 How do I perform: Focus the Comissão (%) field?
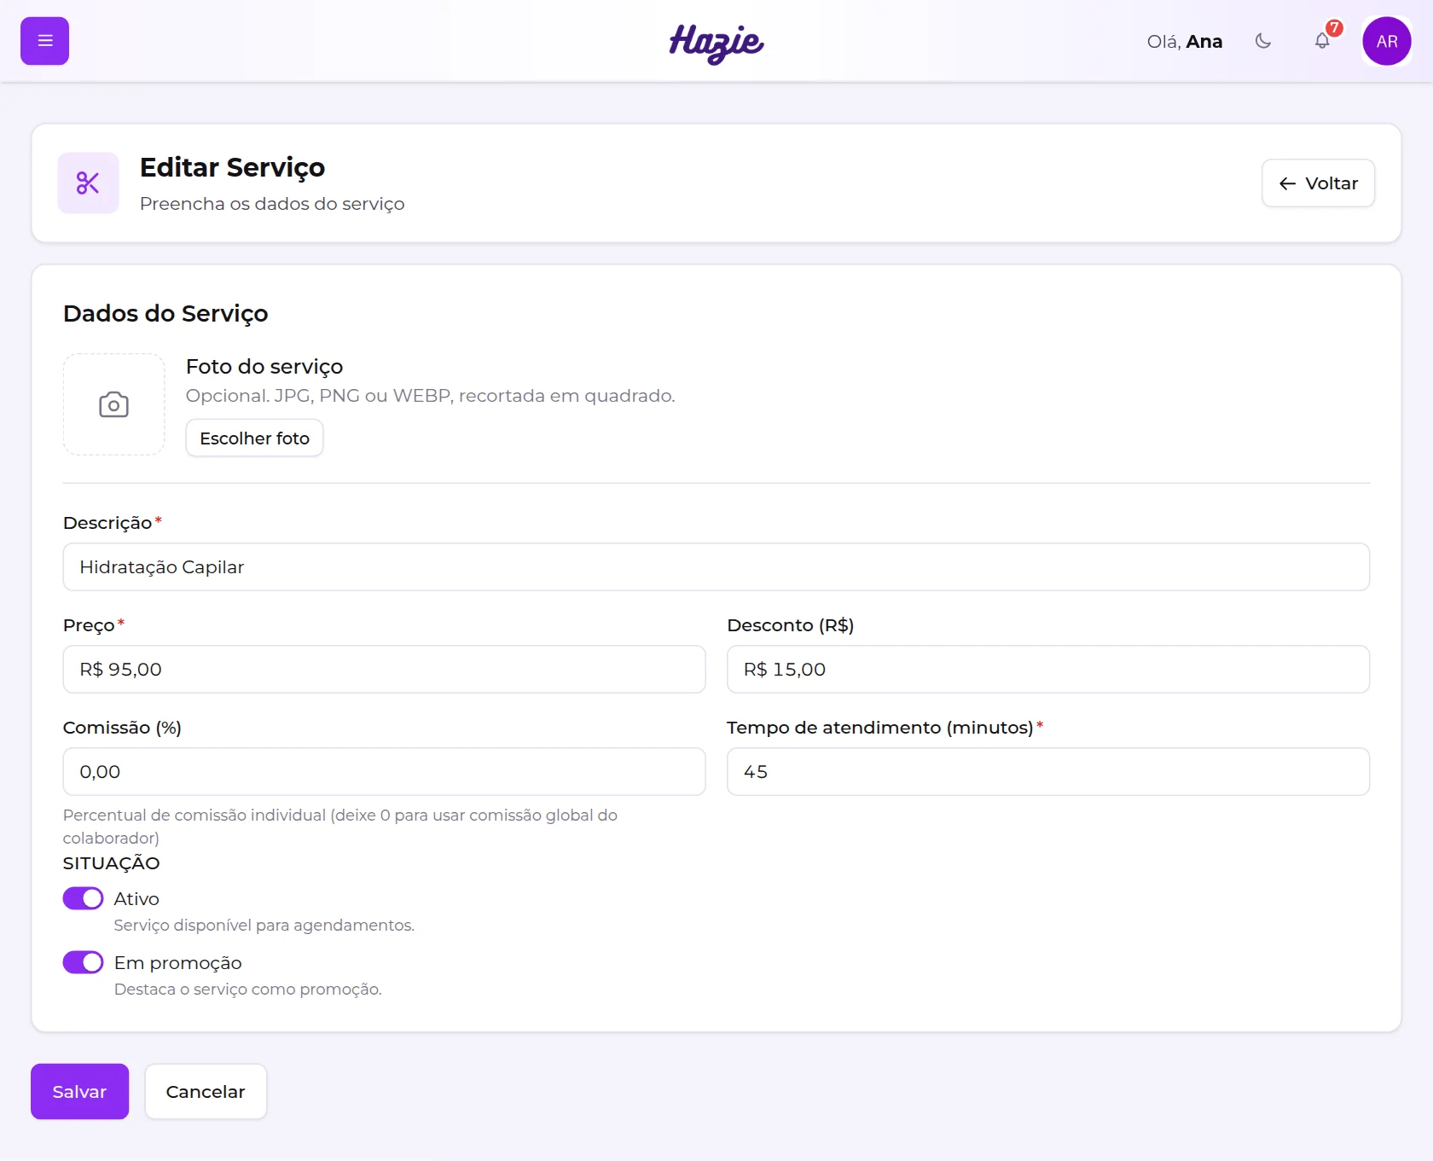(384, 772)
